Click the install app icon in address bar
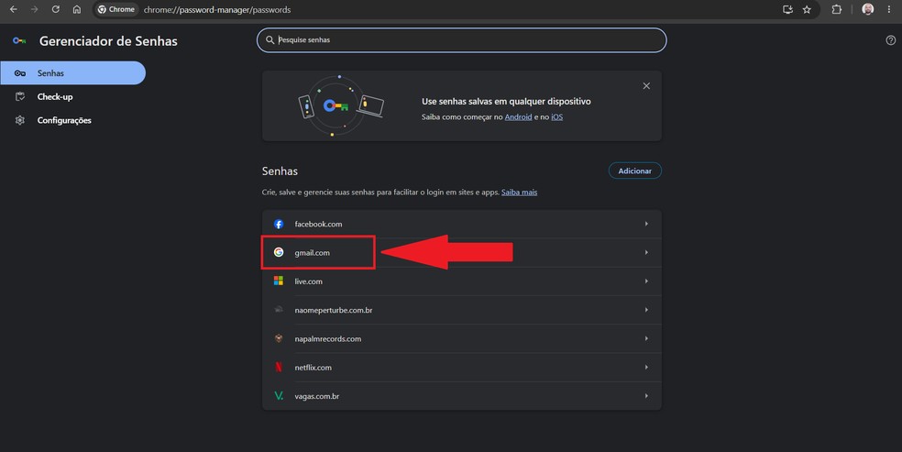902x452 pixels. pos(787,9)
